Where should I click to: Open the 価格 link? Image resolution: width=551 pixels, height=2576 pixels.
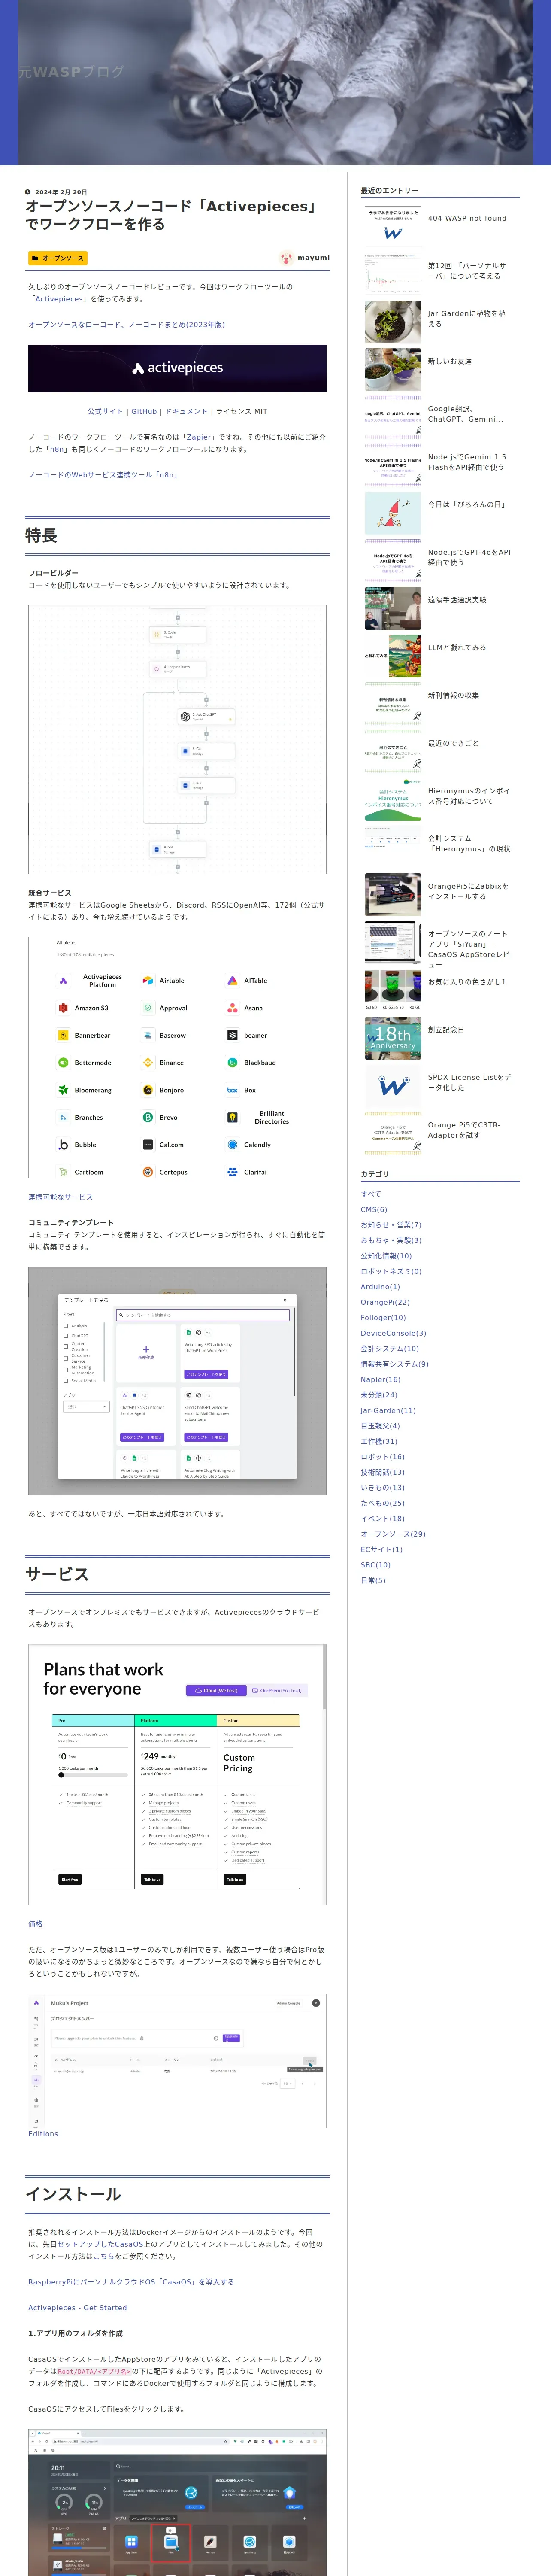click(35, 1923)
